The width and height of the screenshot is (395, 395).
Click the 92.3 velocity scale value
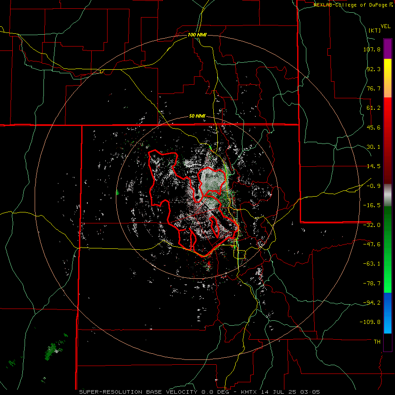373,69
